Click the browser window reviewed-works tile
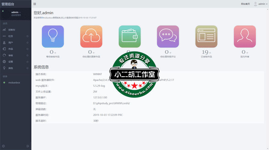The width and height of the screenshot is (269, 150). [x=206, y=36]
